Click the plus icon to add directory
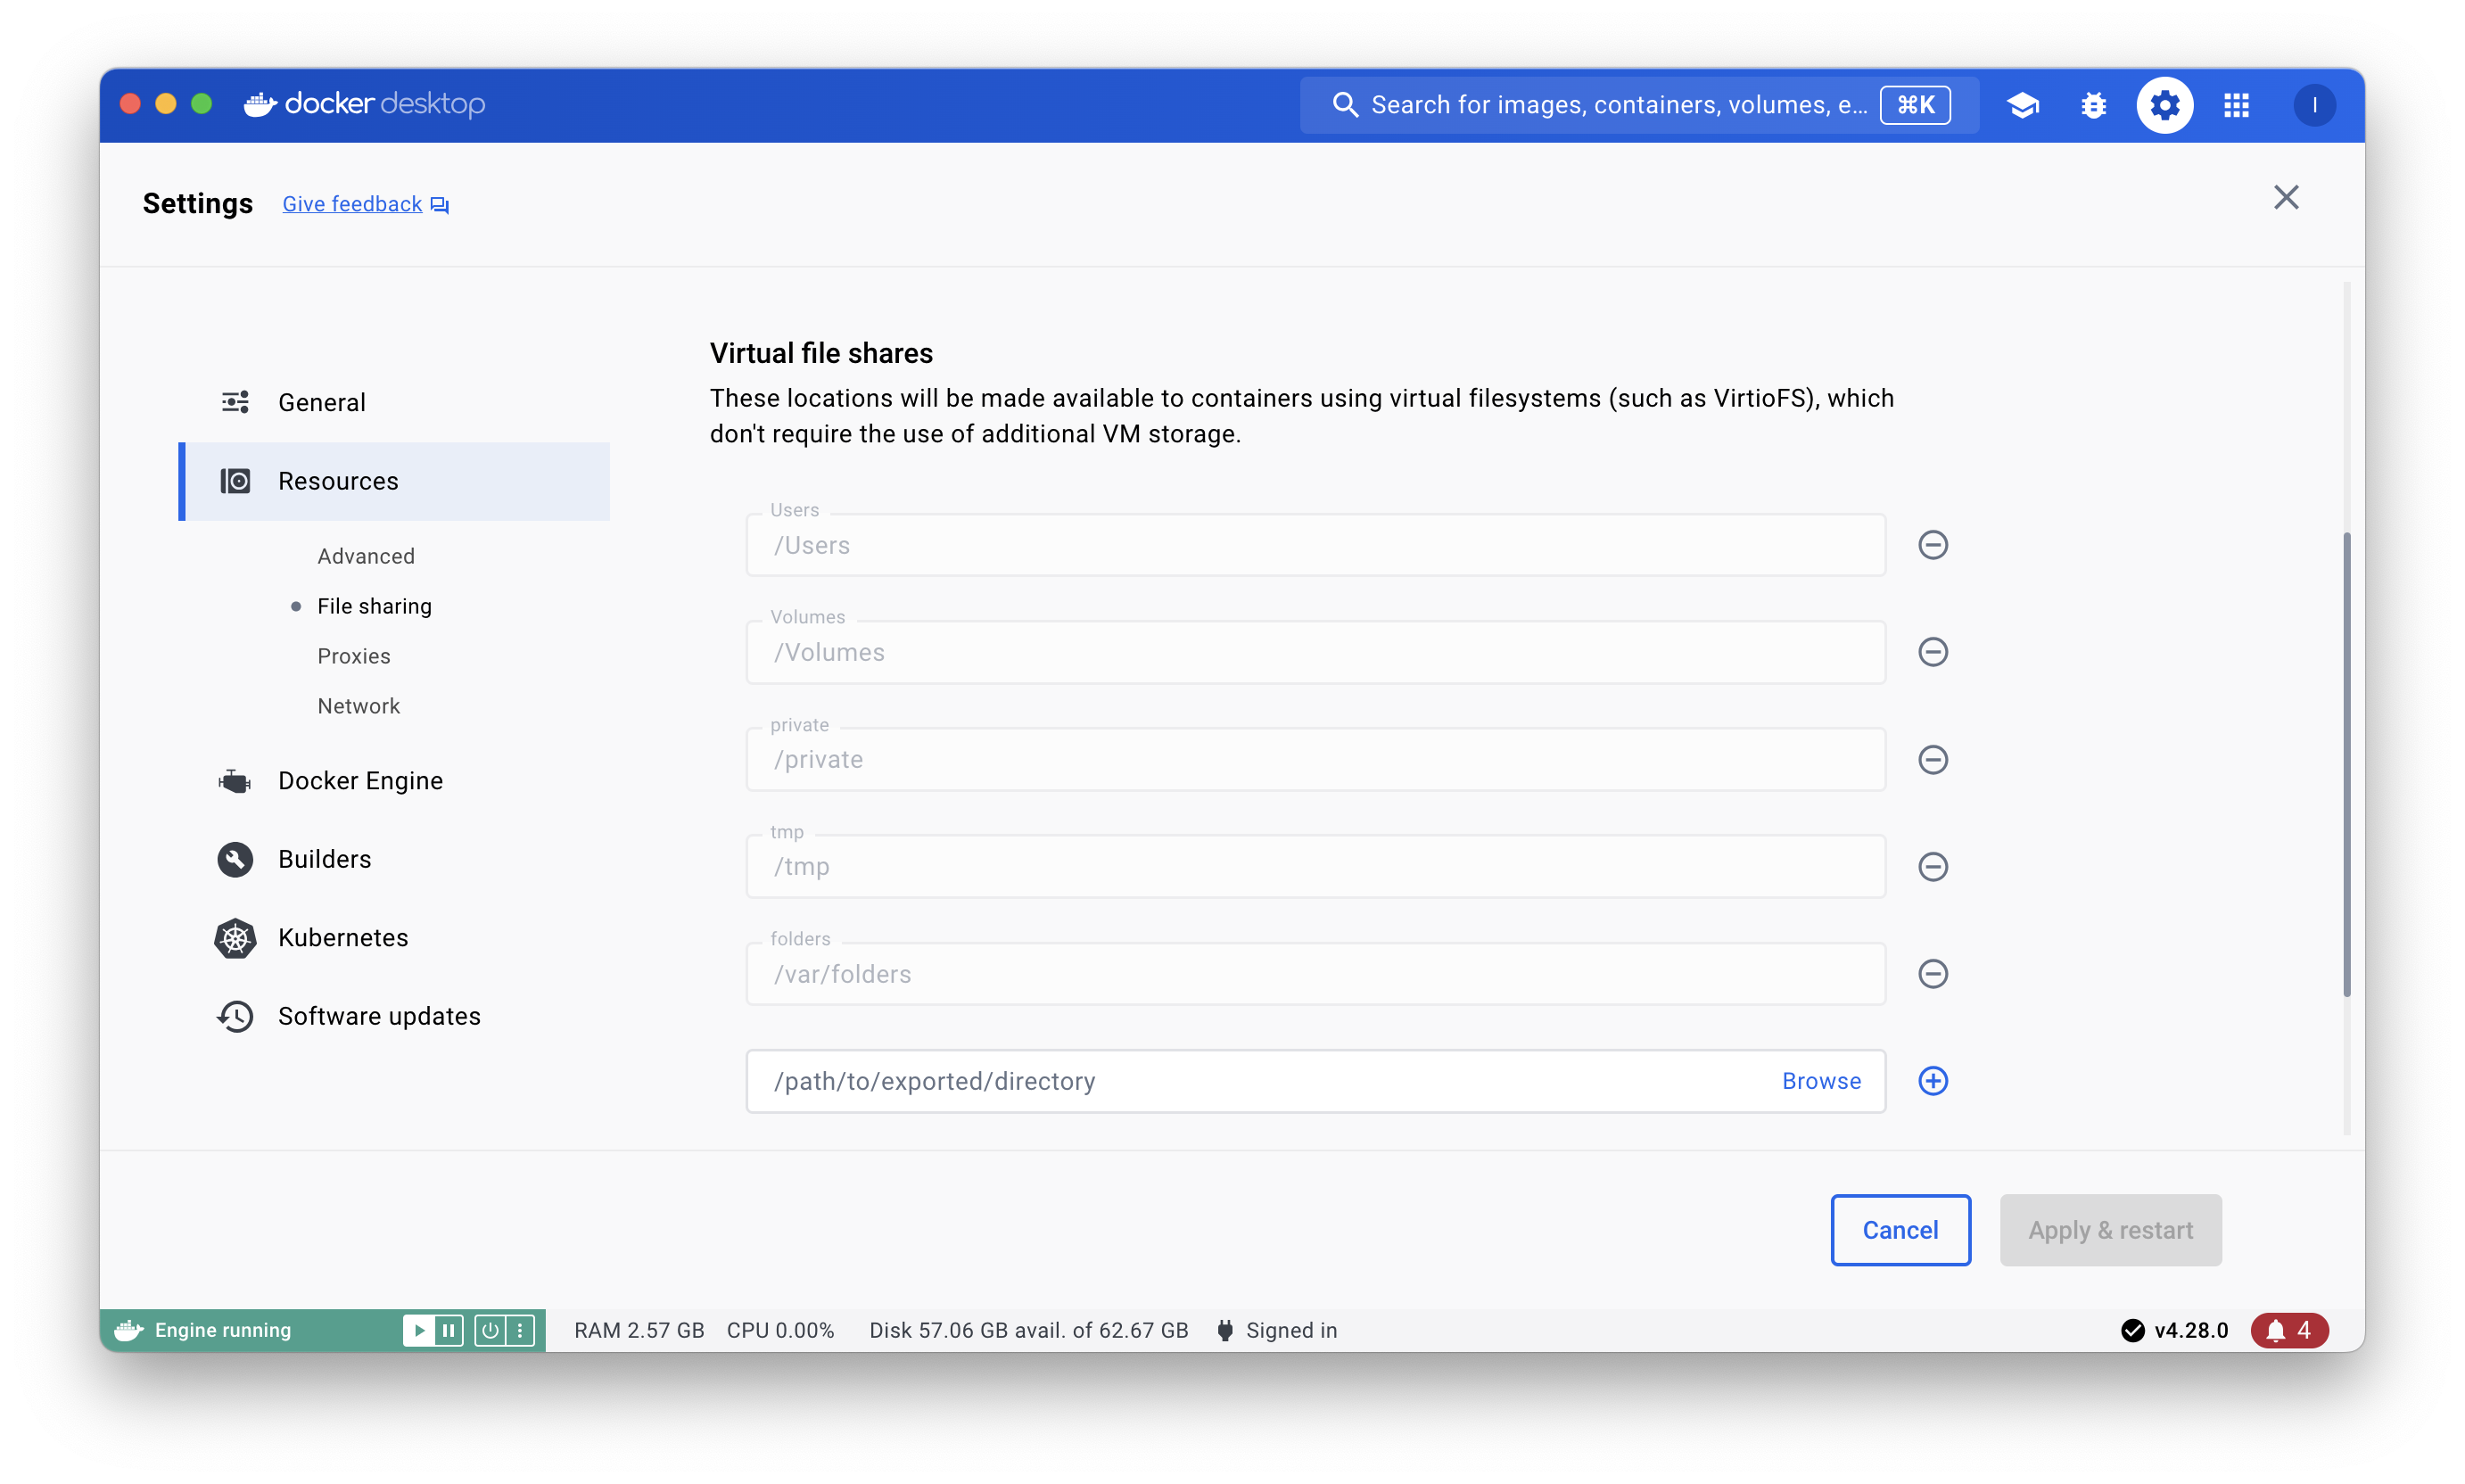 [1932, 1081]
